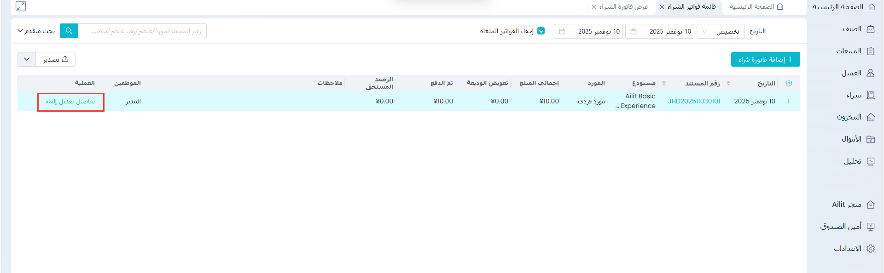Click the search input field
This screenshot has width=884, height=273.
point(143,31)
